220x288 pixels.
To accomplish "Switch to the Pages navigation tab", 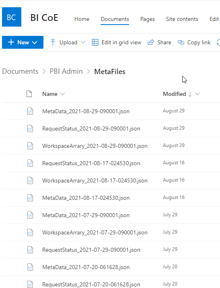I will pos(148,19).
